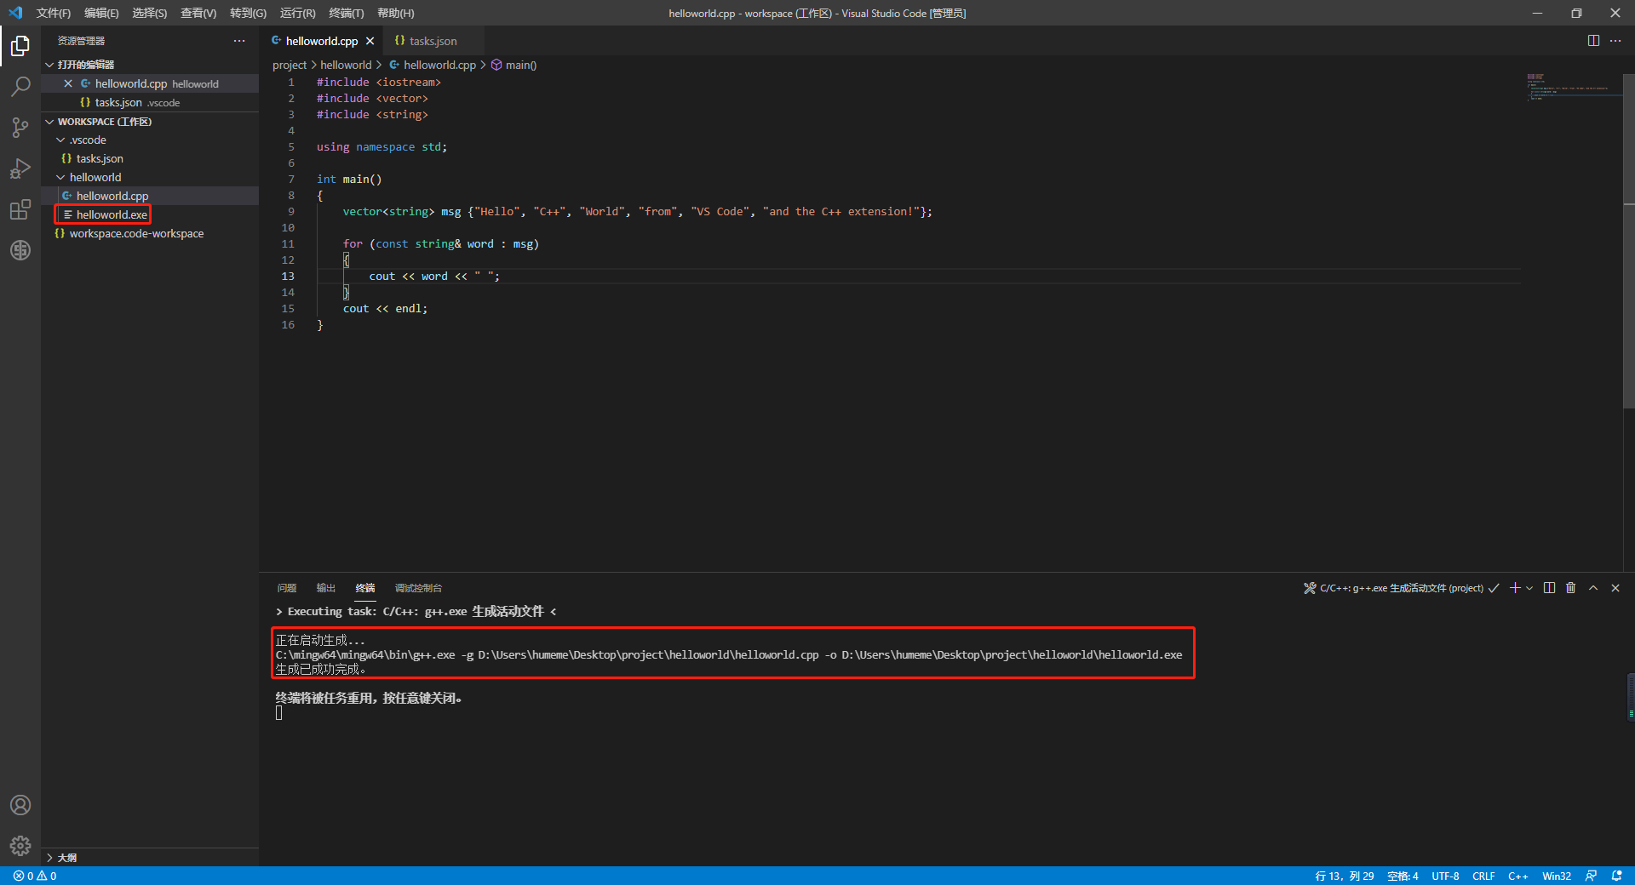Open the Explorer view in activity bar

coord(20,45)
